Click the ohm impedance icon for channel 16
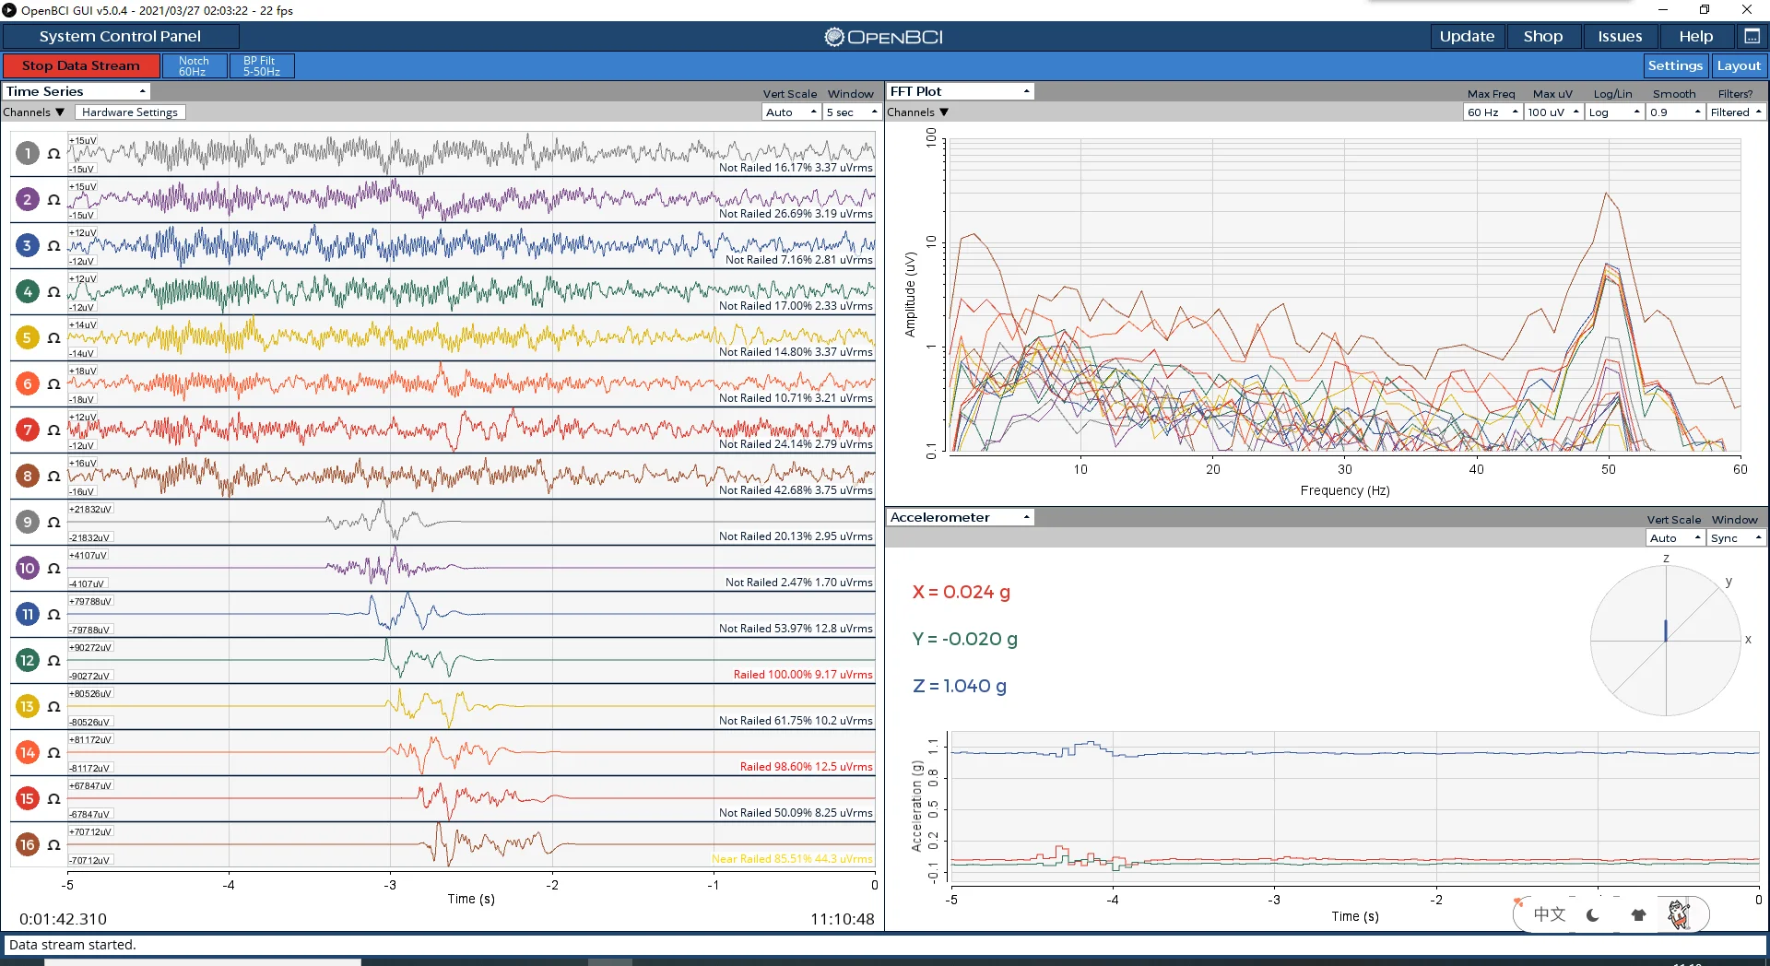Viewport: 1770px width, 966px height. (53, 845)
